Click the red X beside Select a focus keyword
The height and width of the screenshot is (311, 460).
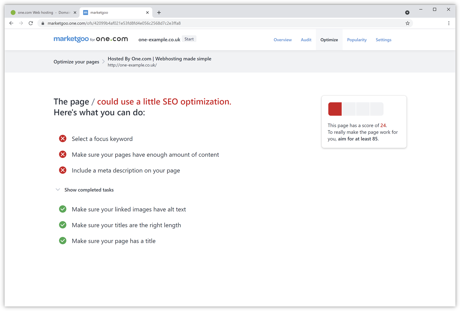(x=63, y=139)
